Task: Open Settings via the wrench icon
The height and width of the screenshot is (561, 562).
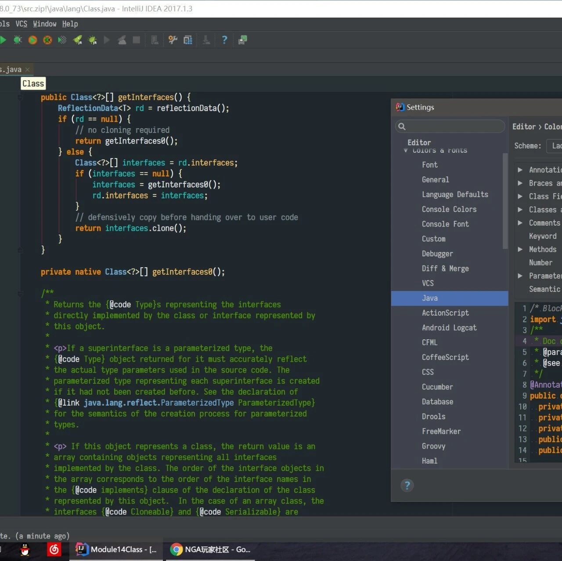Action: coord(173,40)
